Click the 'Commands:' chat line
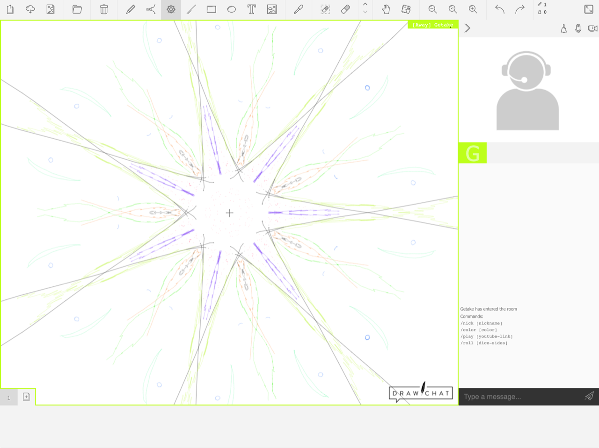599x448 pixels. click(472, 316)
